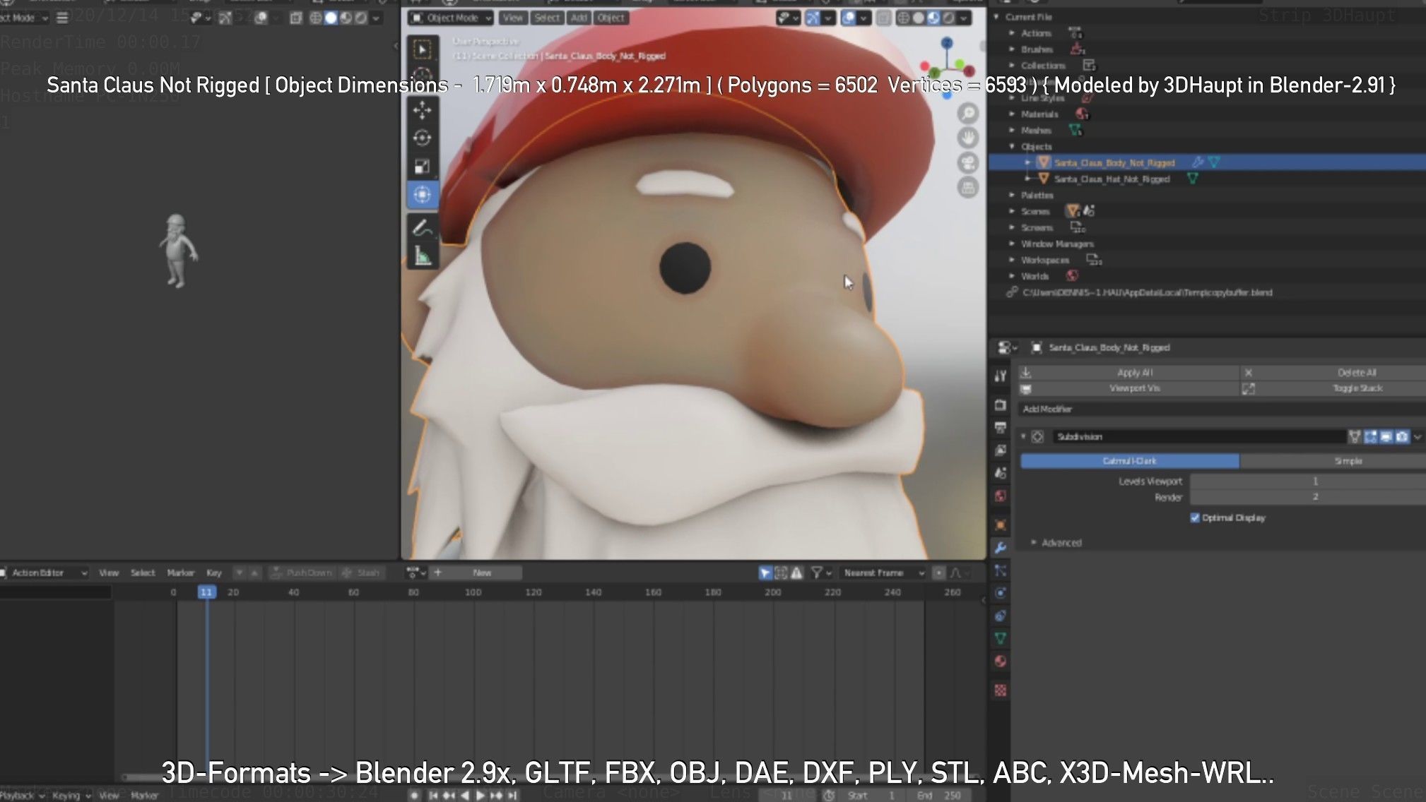This screenshot has height=802, width=1426.
Task: Select Santa_Claus_Hat_Not_Rigged in outliner
Action: 1112,179
